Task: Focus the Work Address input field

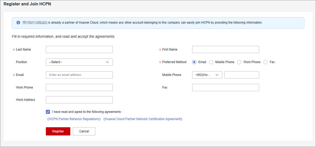Action: pos(79,100)
